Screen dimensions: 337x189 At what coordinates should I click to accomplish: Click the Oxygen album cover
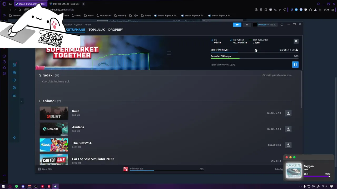[294, 171]
